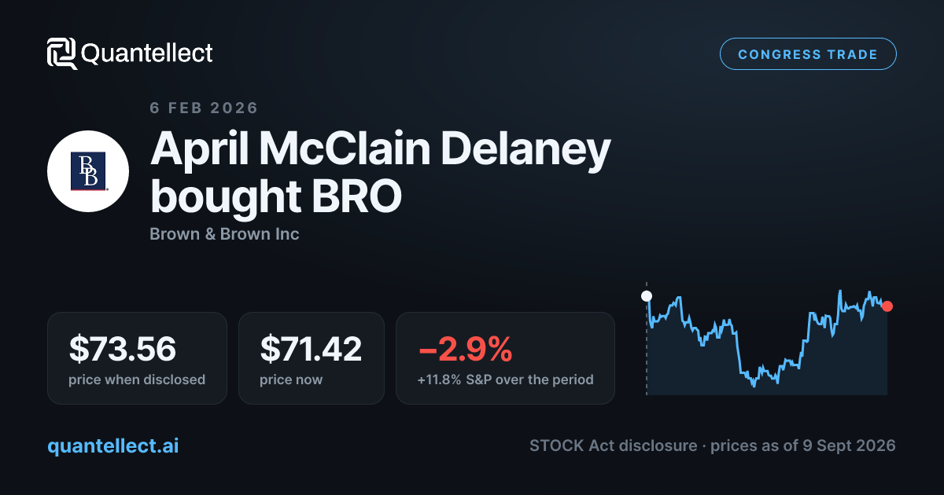The width and height of the screenshot is (944, 495).
Task: Click the $71.42 price now card
Action: coord(312,358)
